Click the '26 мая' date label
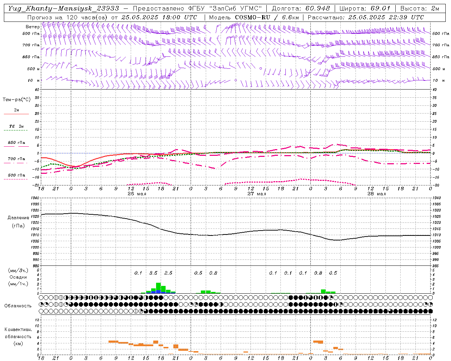Image resolution: width=451 pixels, height=361 pixels. coord(137,194)
